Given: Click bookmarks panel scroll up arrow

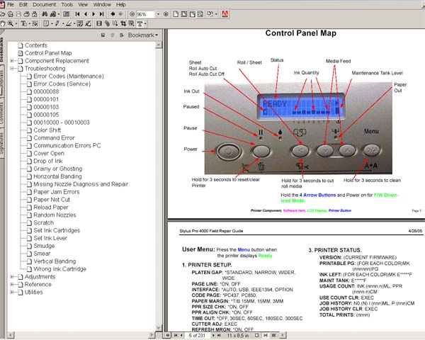Looking at the screenshot, I should (159, 45).
